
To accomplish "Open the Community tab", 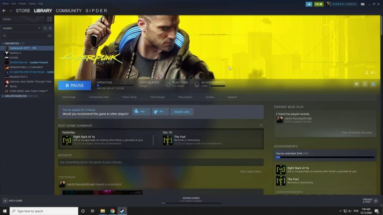I will coord(69,11).
